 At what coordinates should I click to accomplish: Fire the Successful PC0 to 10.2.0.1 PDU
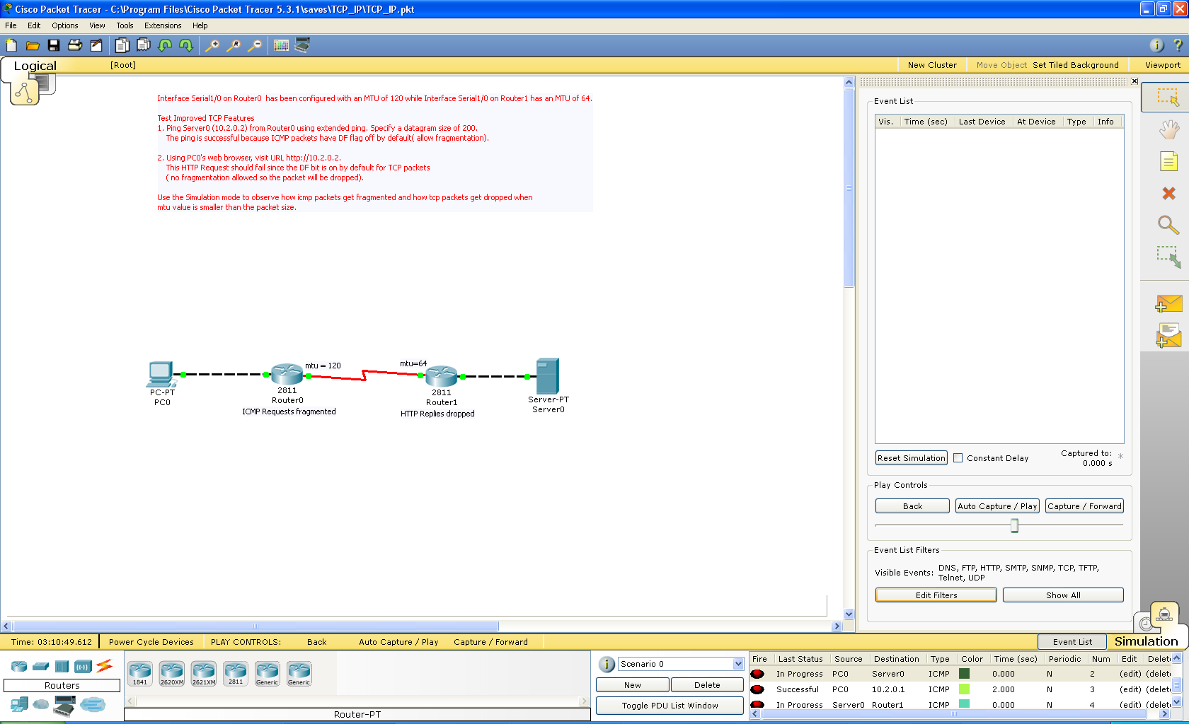(x=757, y=689)
